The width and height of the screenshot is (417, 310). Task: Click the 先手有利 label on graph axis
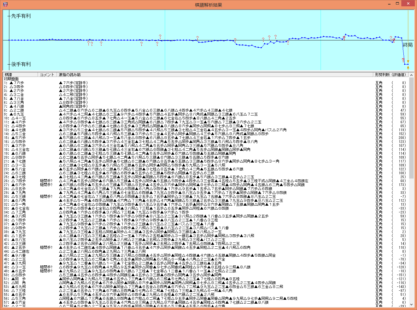(21, 16)
